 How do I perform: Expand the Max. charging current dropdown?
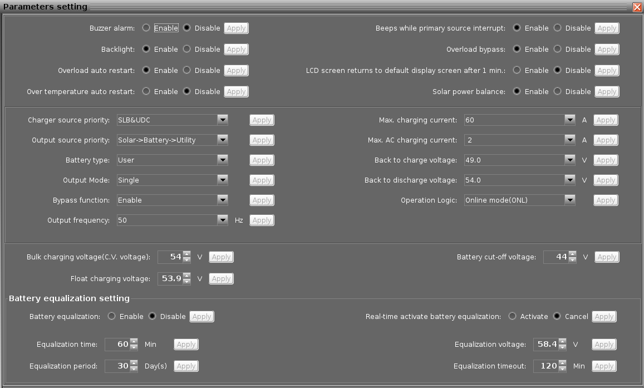569,120
